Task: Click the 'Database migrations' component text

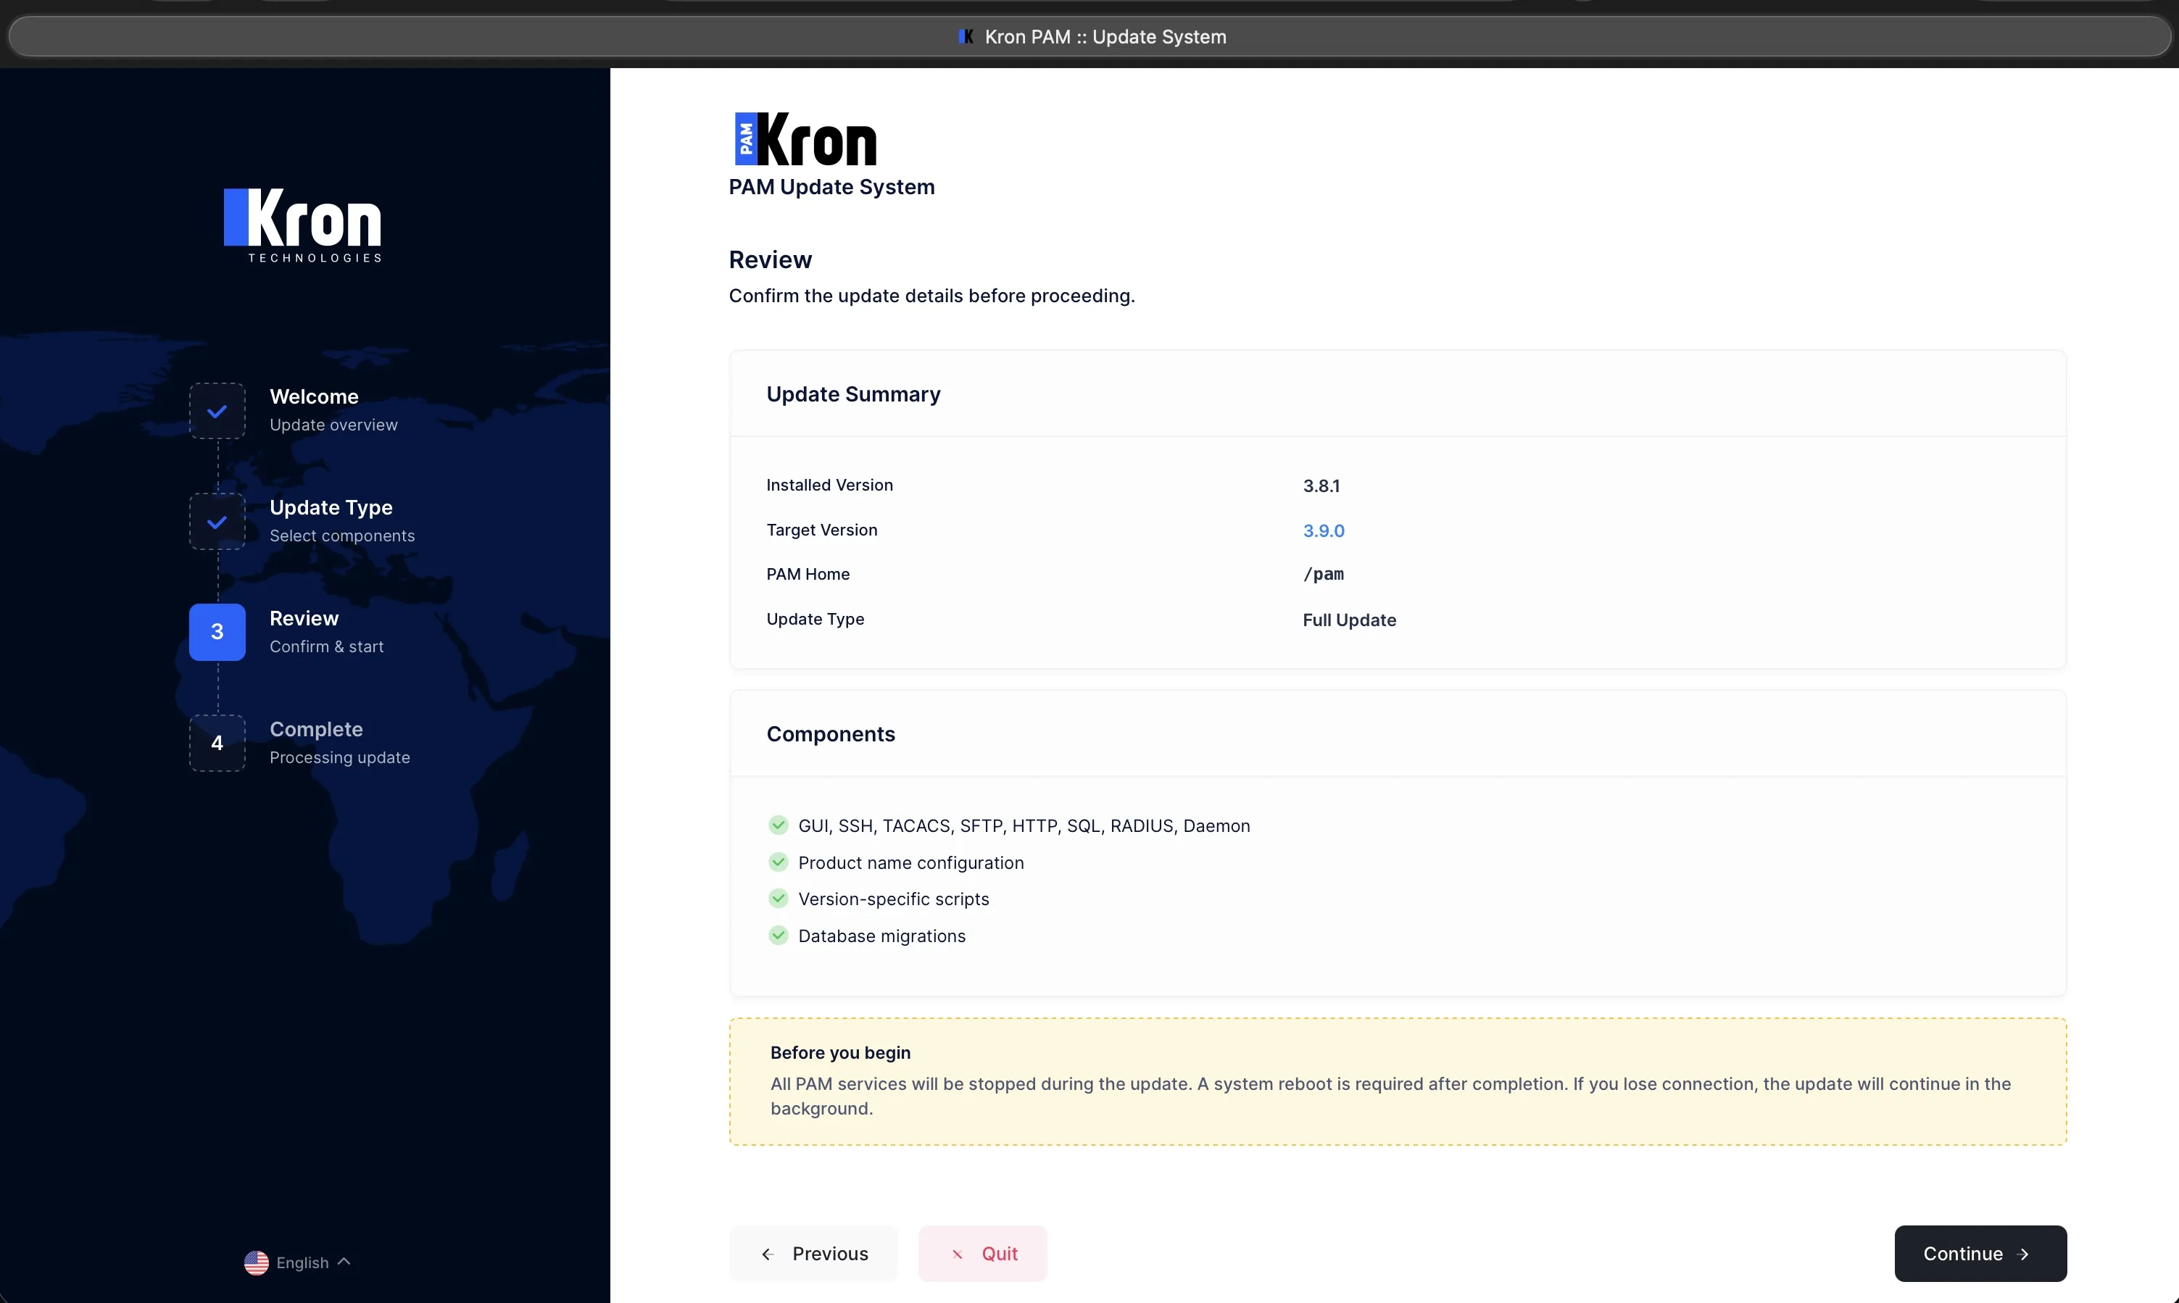Action: (x=881, y=936)
